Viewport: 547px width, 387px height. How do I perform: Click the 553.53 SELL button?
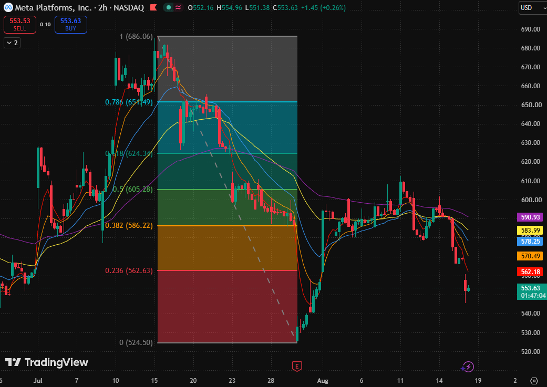pyautogui.click(x=20, y=24)
